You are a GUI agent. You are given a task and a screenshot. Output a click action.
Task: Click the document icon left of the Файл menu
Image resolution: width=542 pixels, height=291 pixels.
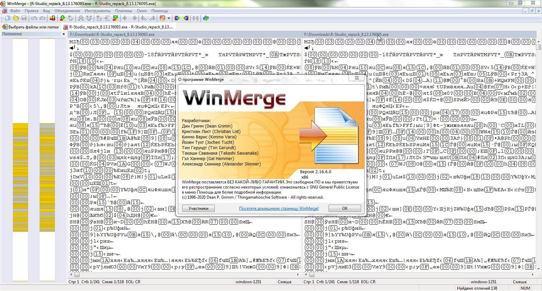click(x=4, y=11)
